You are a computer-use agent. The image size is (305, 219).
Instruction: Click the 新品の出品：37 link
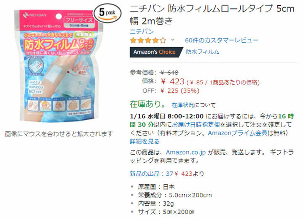(152, 174)
